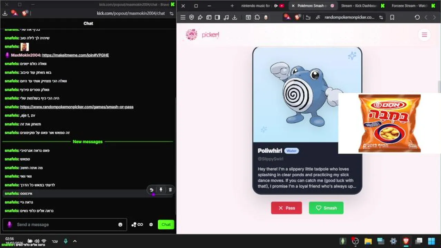Click the snafels avatar emote image
441x248 pixels.
click(24, 46)
